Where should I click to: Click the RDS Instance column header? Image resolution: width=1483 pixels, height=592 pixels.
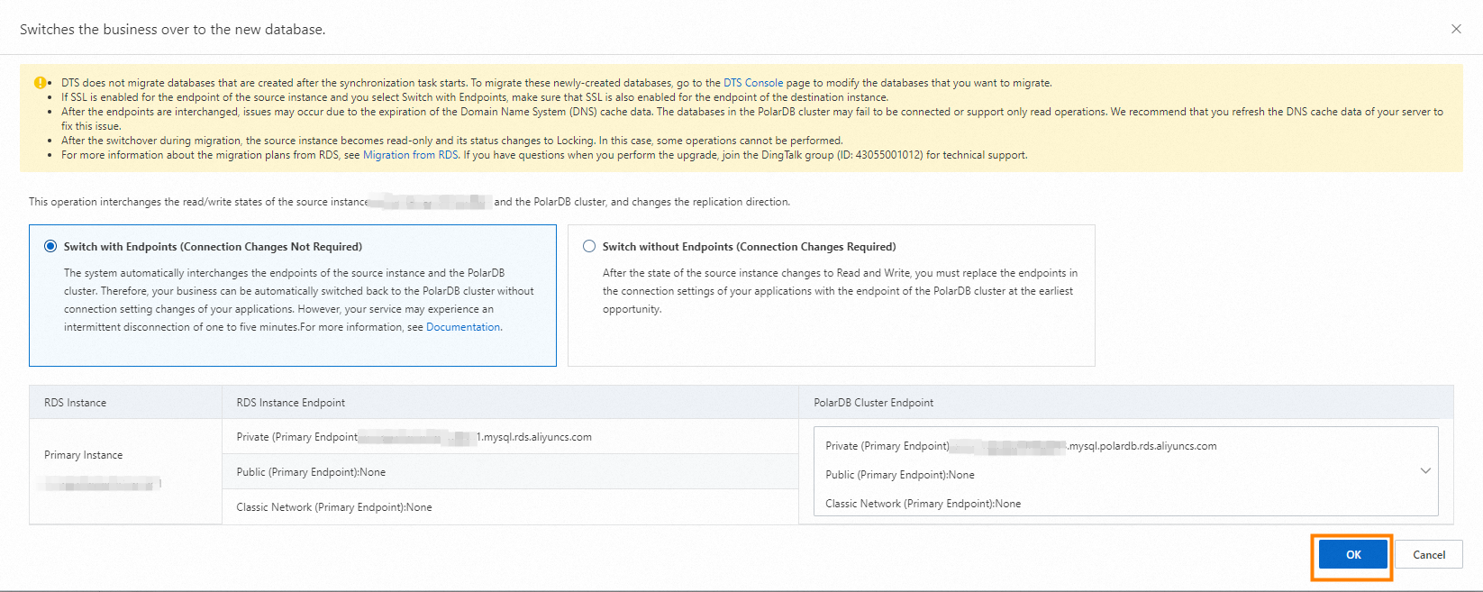tap(126, 403)
